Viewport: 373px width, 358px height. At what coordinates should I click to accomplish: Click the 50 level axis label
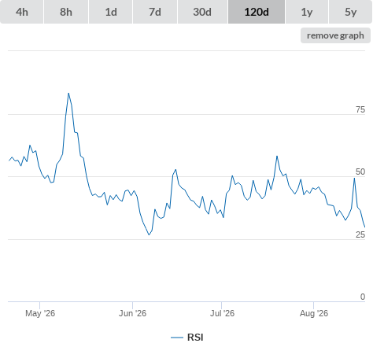click(360, 172)
